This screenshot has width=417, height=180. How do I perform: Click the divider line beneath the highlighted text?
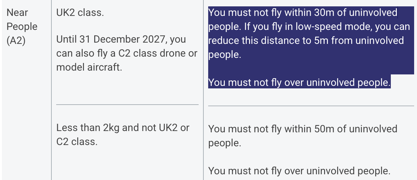pos(311,106)
